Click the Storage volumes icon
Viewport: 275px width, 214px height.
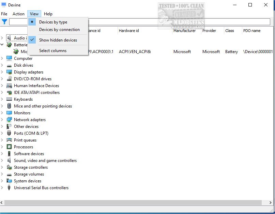9,175
